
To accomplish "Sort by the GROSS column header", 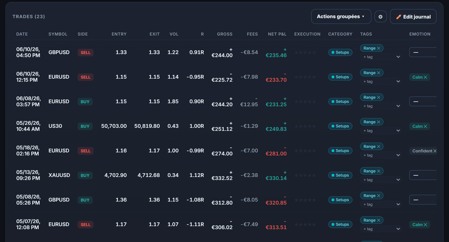I will [225, 34].
